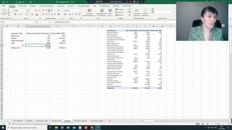Toggle wrap text
The height and width of the screenshot is (130, 232).
59,10
